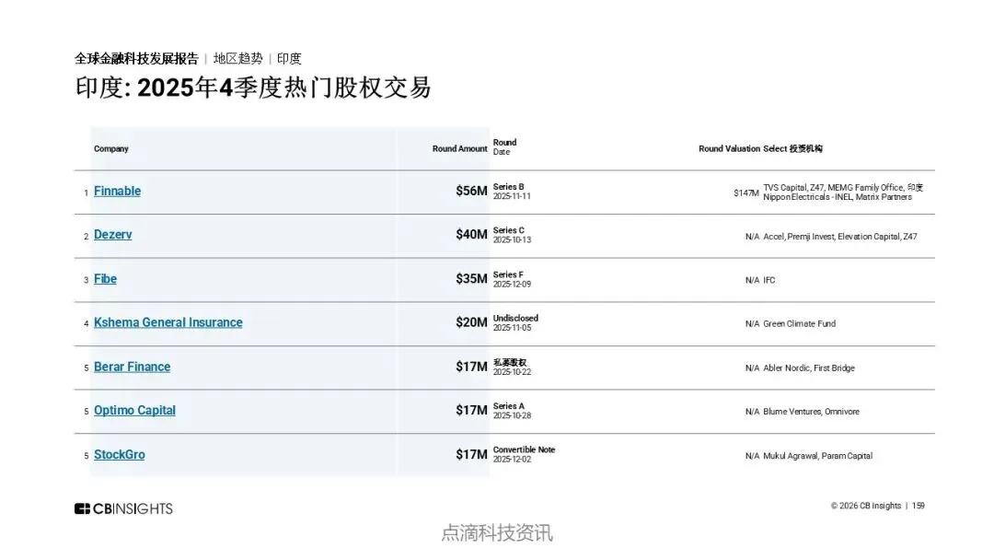994x560 pixels.
Task: Click the StockGro company link
Action: point(119,455)
